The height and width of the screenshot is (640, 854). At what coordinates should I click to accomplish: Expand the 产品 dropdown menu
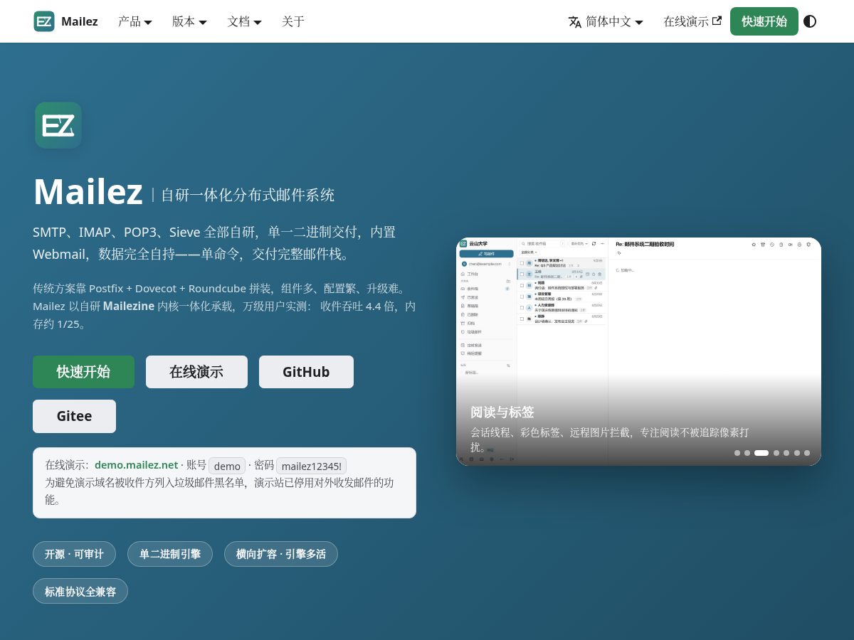click(x=135, y=21)
